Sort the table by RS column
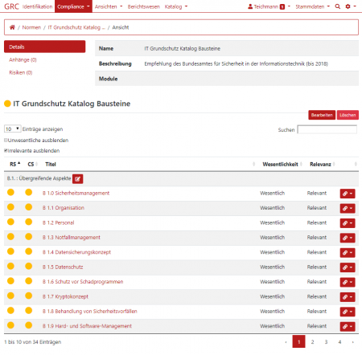The image size is (362, 355). (x=15, y=164)
